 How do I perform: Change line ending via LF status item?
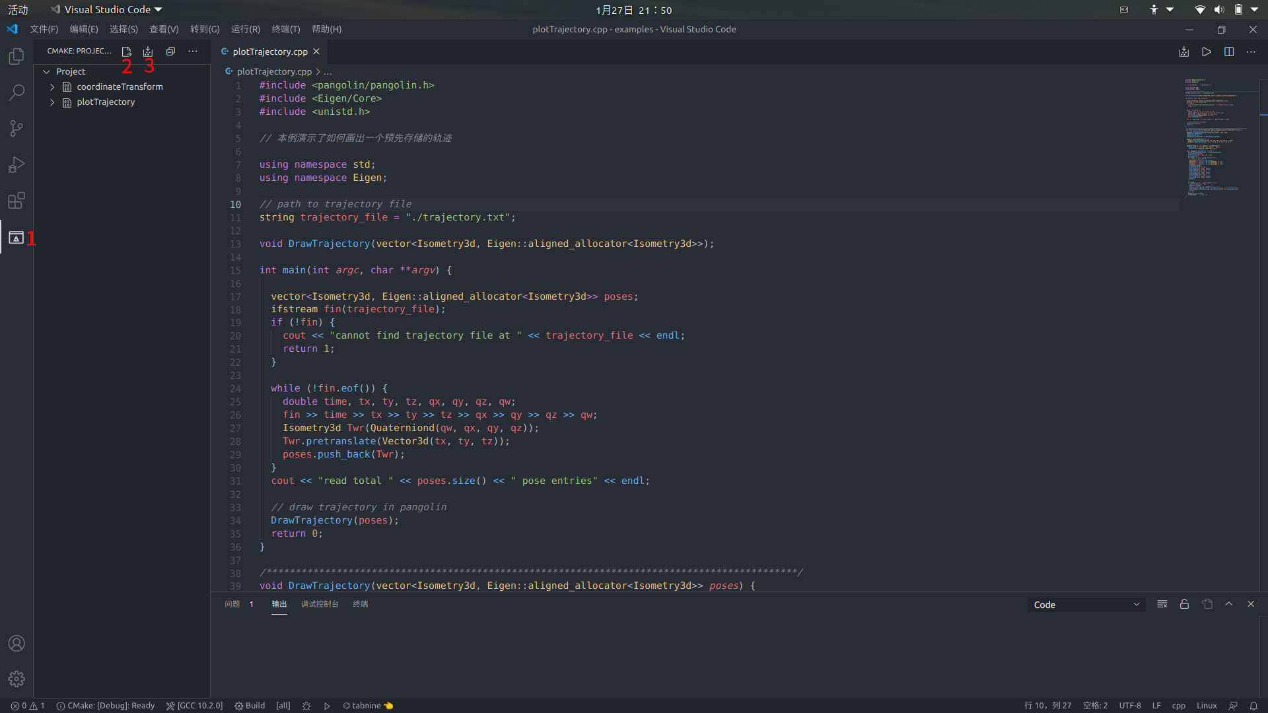[1156, 706]
